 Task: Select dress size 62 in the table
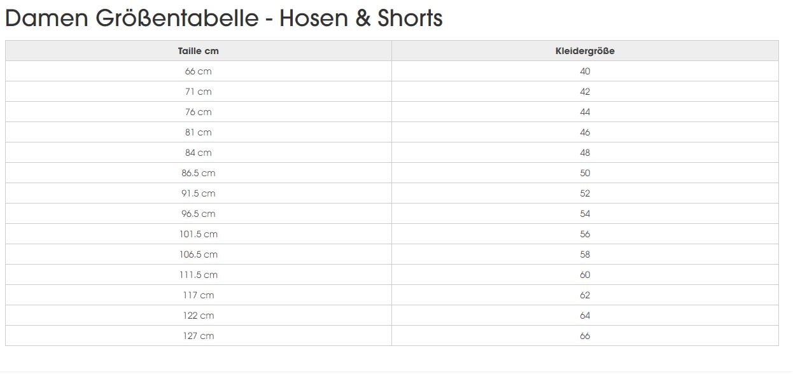[x=585, y=295]
